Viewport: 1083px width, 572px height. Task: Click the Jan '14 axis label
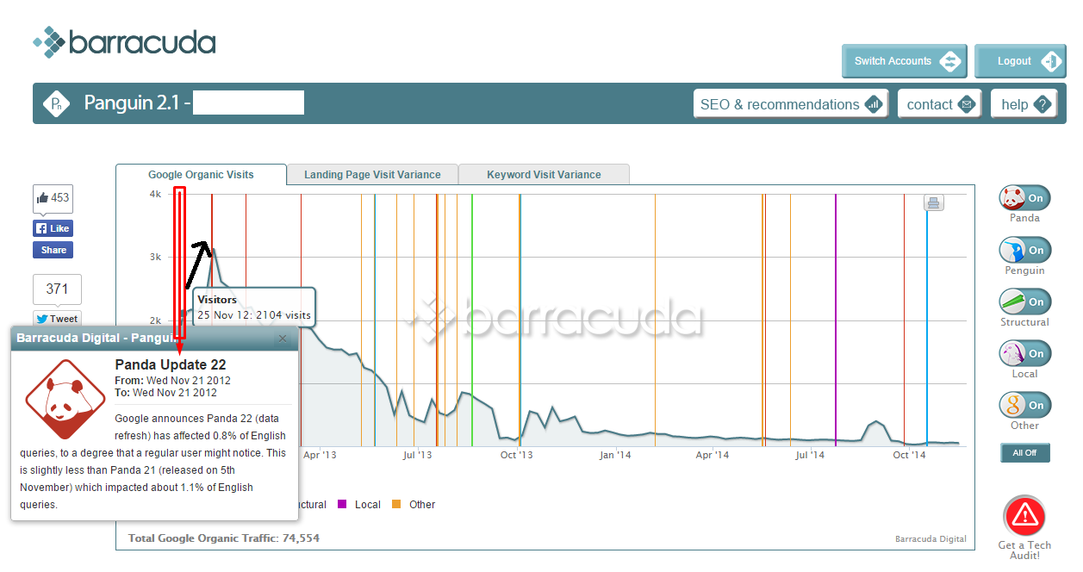coord(615,455)
